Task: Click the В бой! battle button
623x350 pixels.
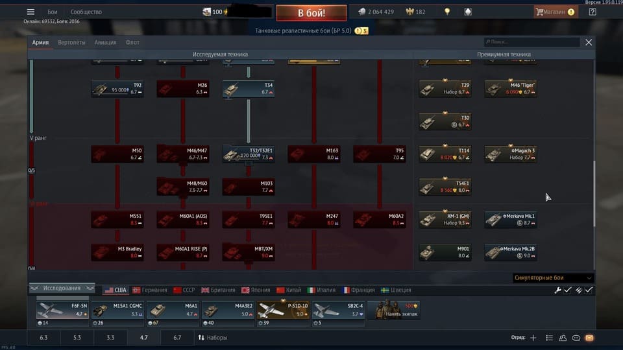Action: point(311,13)
